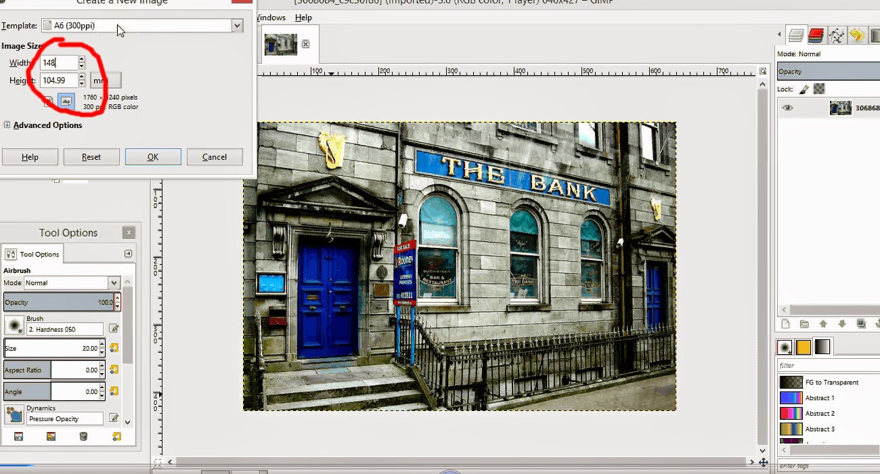
Task: Duplicate the layer with the copy icon
Action: (x=860, y=323)
